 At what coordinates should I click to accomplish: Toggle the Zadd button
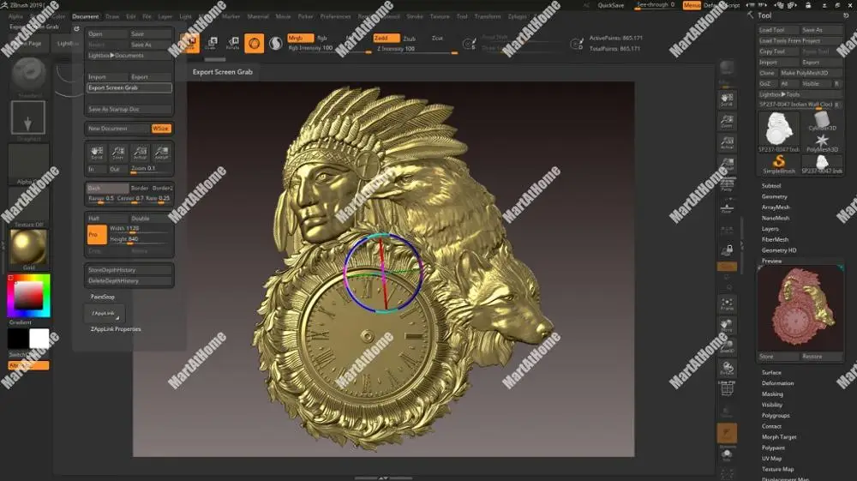click(x=386, y=38)
